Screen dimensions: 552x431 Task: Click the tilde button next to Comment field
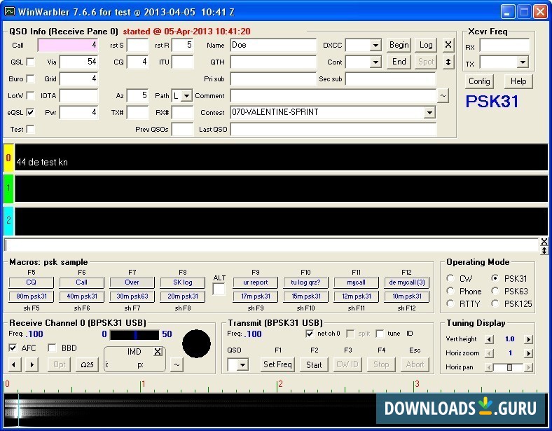[x=443, y=95]
